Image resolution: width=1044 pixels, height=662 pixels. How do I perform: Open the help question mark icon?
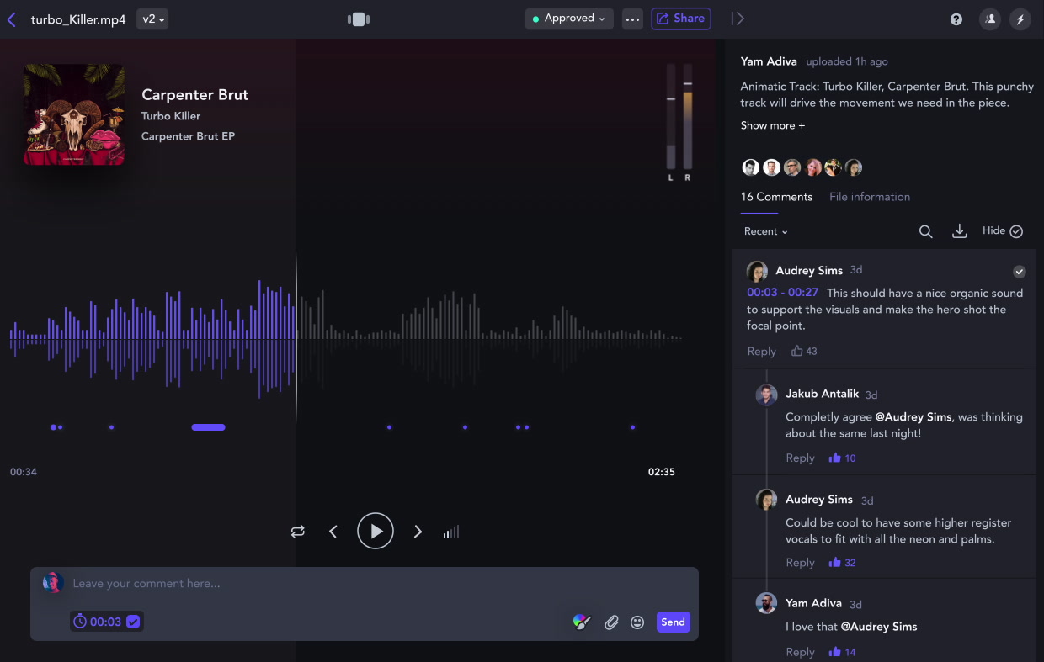956,19
